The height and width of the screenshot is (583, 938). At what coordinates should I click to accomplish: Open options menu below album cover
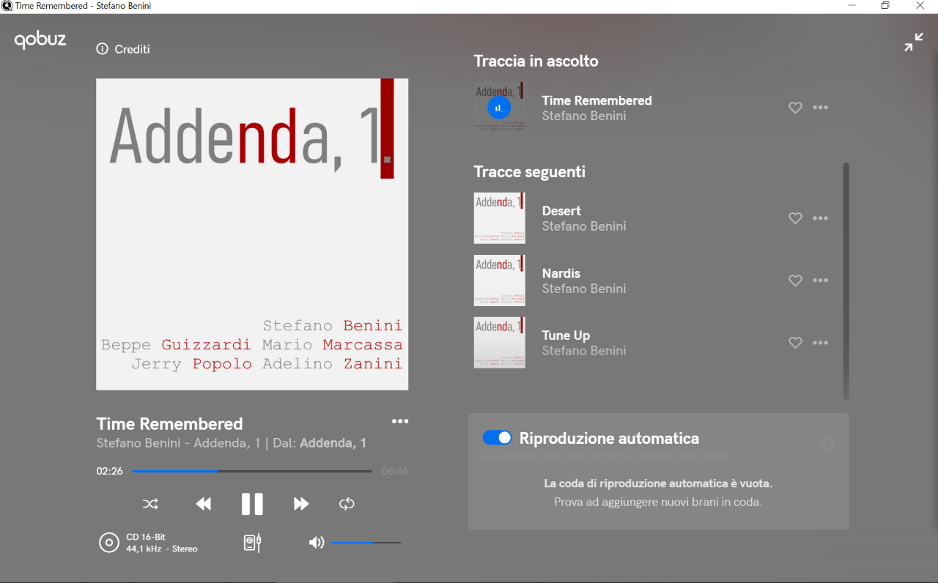[x=399, y=421]
